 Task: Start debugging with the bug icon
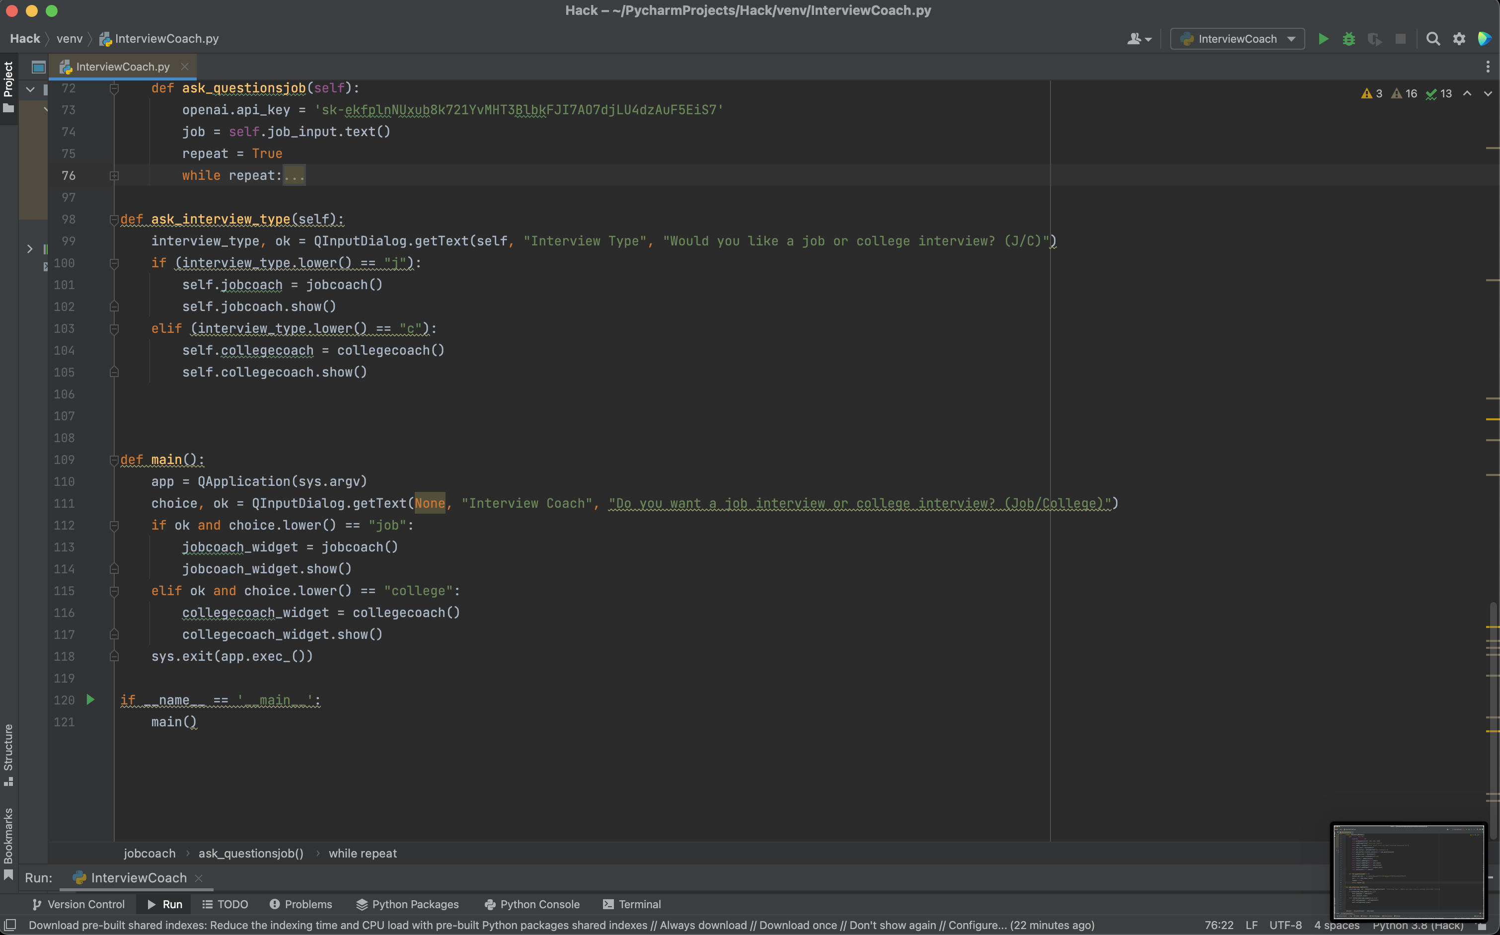[x=1349, y=39]
